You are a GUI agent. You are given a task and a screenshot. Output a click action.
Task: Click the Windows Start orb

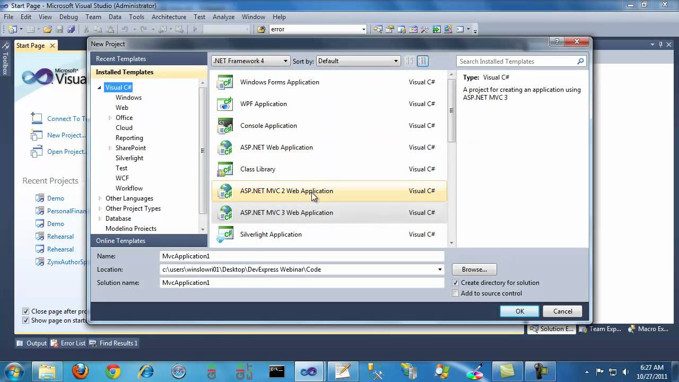14,370
